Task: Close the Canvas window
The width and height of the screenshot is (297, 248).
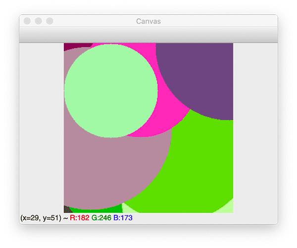Action: pos(27,21)
